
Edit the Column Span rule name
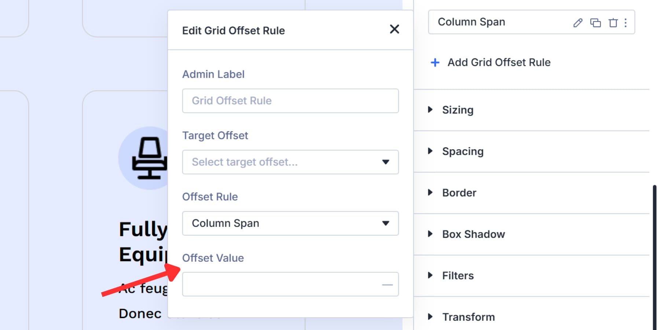click(x=577, y=23)
